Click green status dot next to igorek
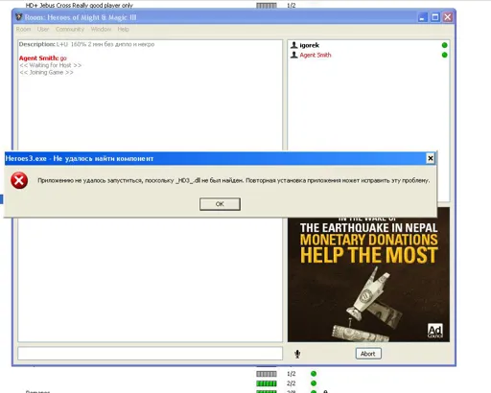Image resolution: width=491 pixels, height=393 pixels. coord(444,45)
